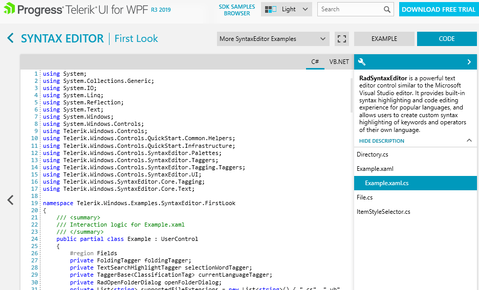Open SDK Samples Browser link
The width and height of the screenshot is (479, 290).
(x=237, y=10)
